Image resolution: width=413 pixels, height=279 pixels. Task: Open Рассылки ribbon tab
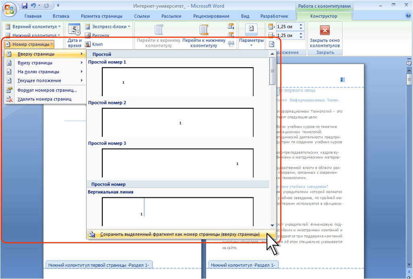pyautogui.click(x=171, y=16)
